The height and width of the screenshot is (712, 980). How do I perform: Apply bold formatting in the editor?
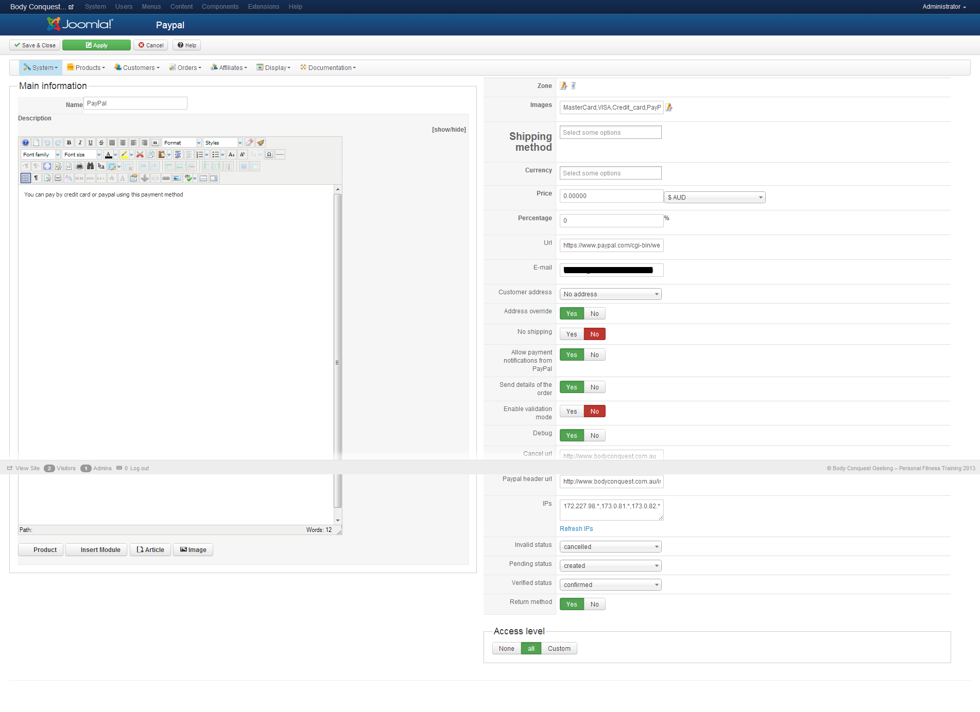(x=69, y=143)
